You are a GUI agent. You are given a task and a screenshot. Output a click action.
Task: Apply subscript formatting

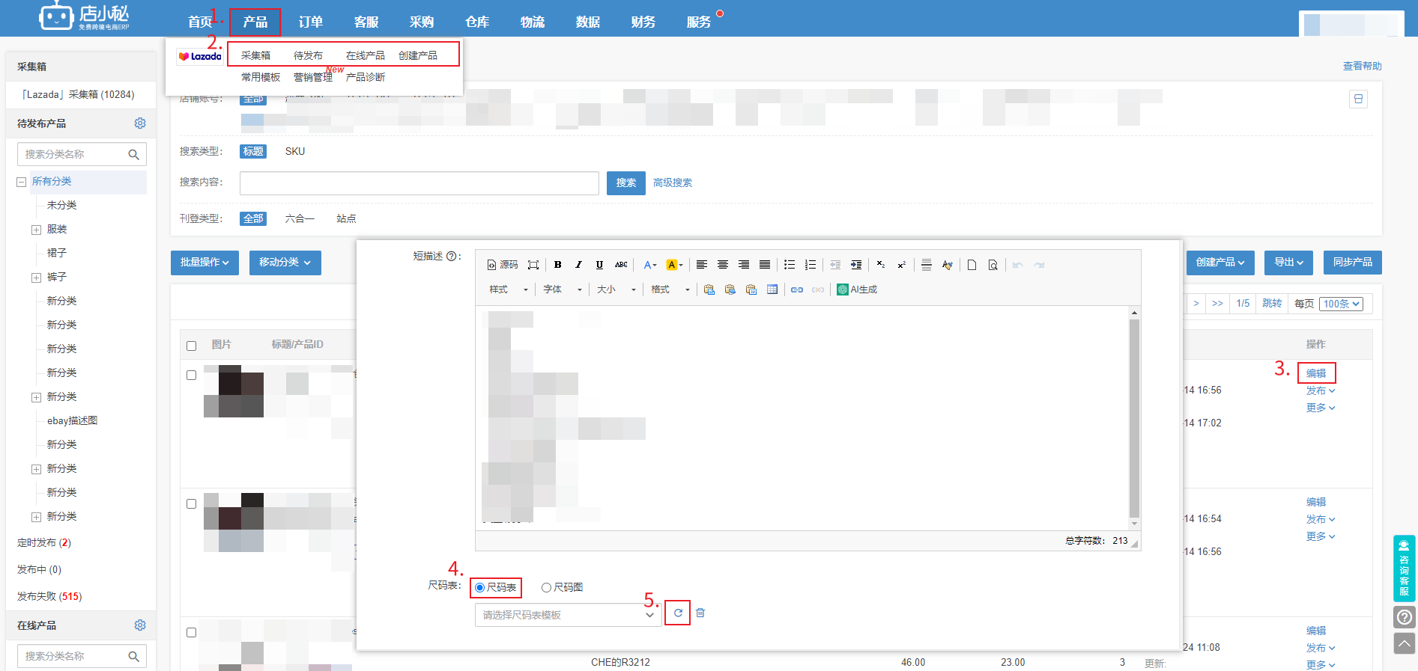point(881,265)
